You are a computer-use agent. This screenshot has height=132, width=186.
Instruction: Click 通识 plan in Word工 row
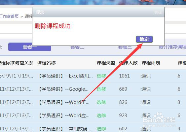pyautogui.click(x=146, y=102)
